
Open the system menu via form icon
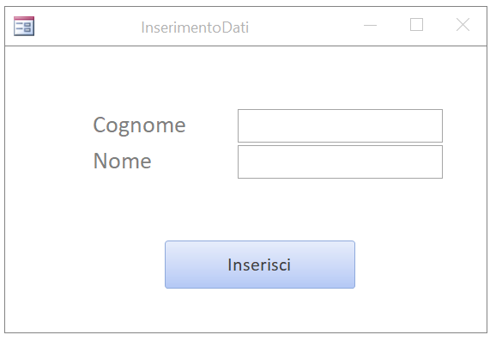pyautogui.click(x=24, y=27)
